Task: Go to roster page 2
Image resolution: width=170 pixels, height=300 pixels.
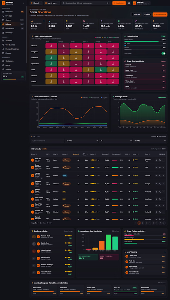Action: coord(143,223)
